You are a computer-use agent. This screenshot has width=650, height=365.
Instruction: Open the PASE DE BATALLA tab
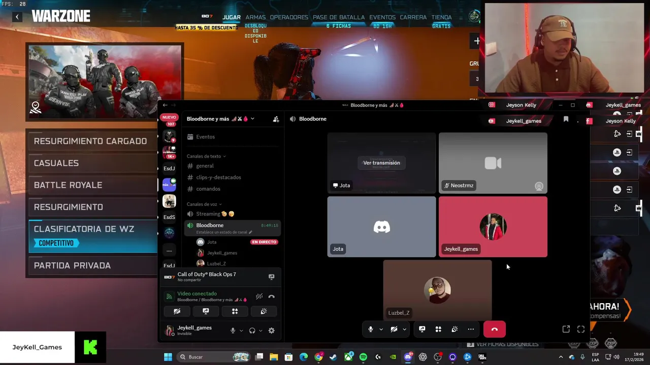(x=339, y=17)
